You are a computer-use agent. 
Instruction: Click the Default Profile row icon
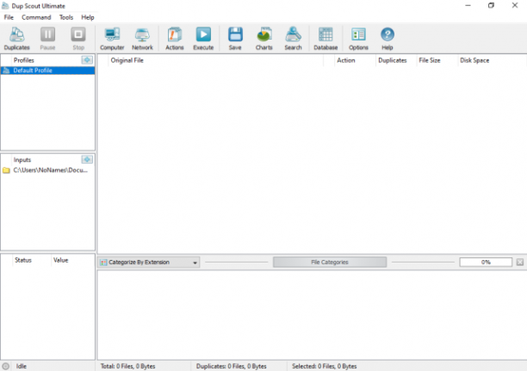[x=6, y=71]
